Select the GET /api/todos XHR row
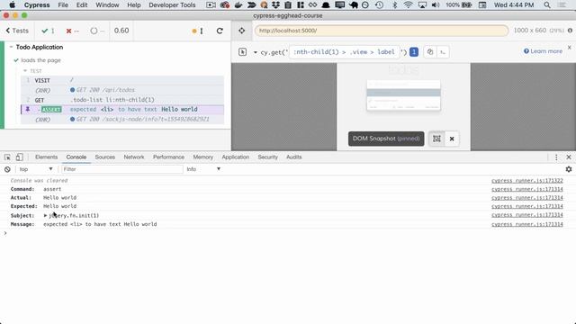Viewport: 576px width, 324px height. pyautogui.click(x=122, y=90)
